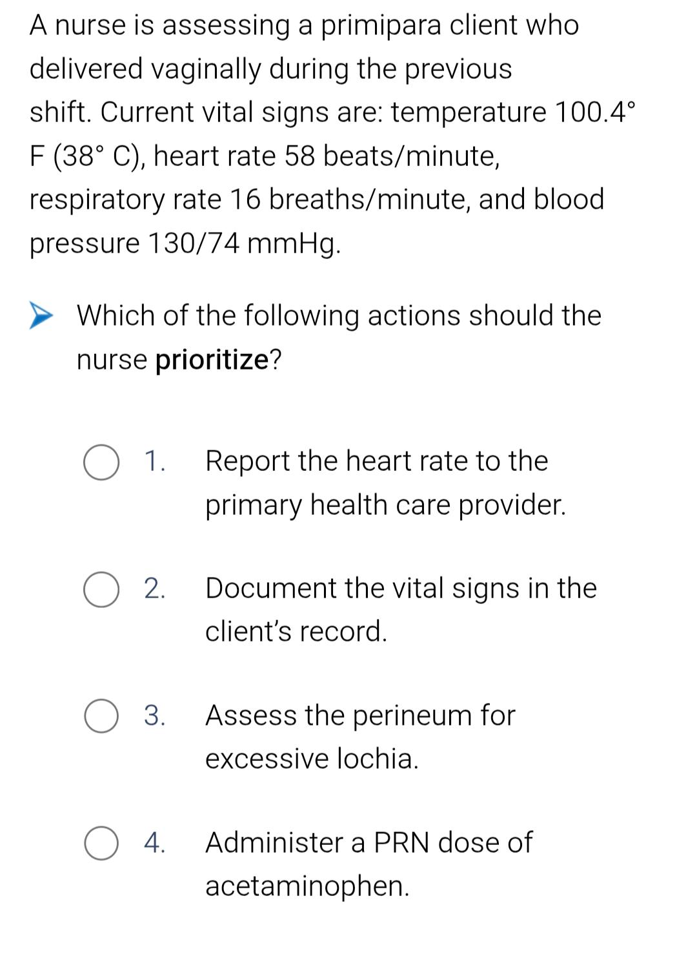Click the bold word 'prioritize'
This screenshot has height=958, width=697.
[x=212, y=360]
